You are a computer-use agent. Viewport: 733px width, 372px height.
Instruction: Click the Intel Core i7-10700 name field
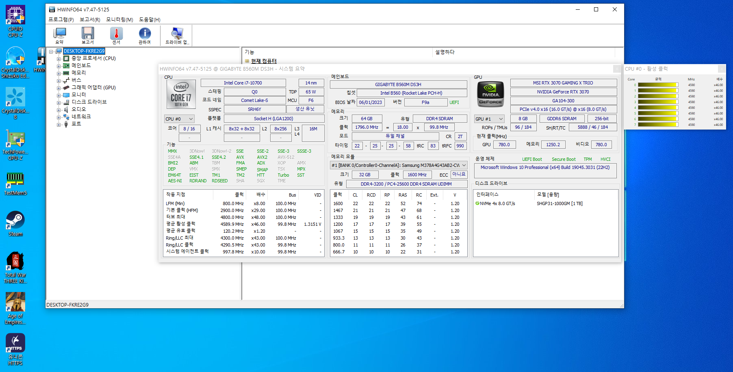[243, 83]
